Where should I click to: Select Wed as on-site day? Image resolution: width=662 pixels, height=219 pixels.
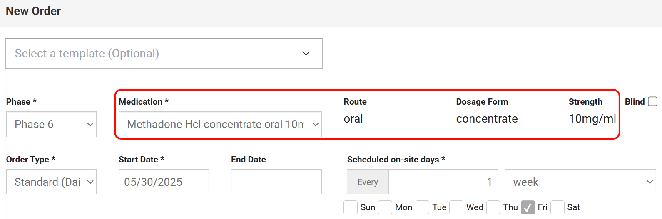coord(456,207)
